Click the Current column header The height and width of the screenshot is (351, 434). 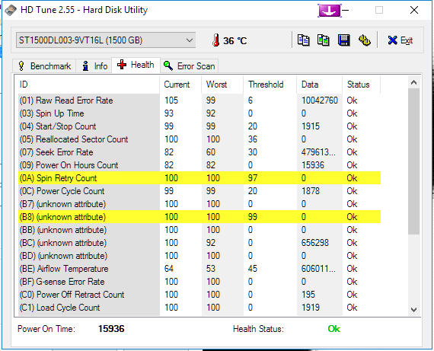(x=180, y=85)
